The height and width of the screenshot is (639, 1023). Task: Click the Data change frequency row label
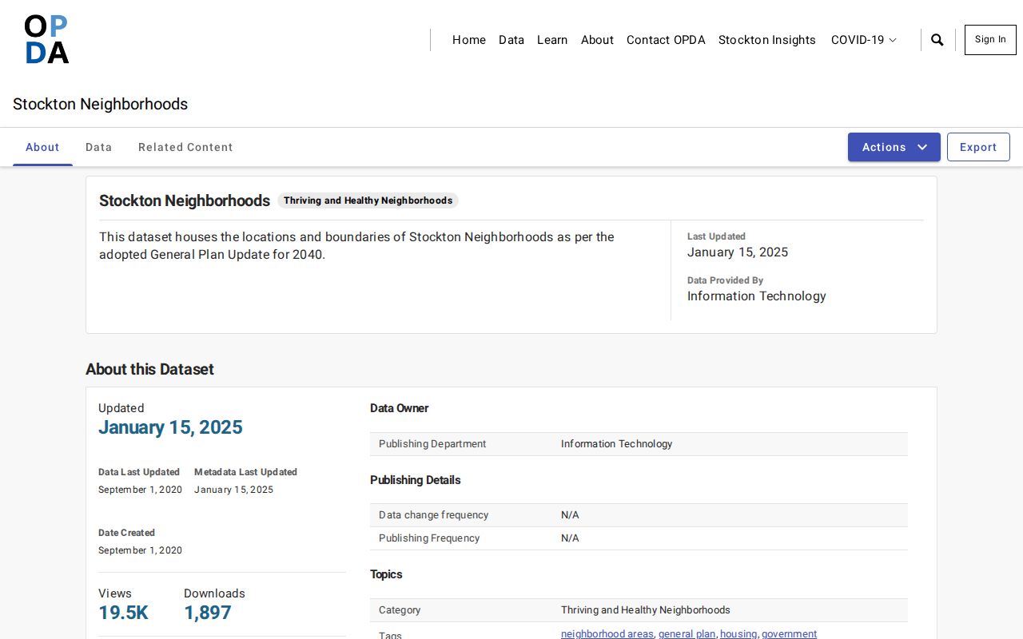[433, 515]
